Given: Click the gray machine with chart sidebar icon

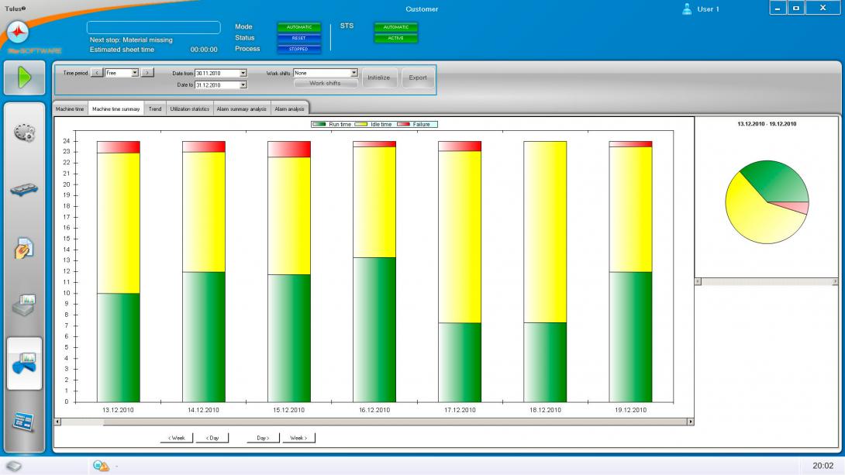Looking at the screenshot, I should (x=25, y=305).
